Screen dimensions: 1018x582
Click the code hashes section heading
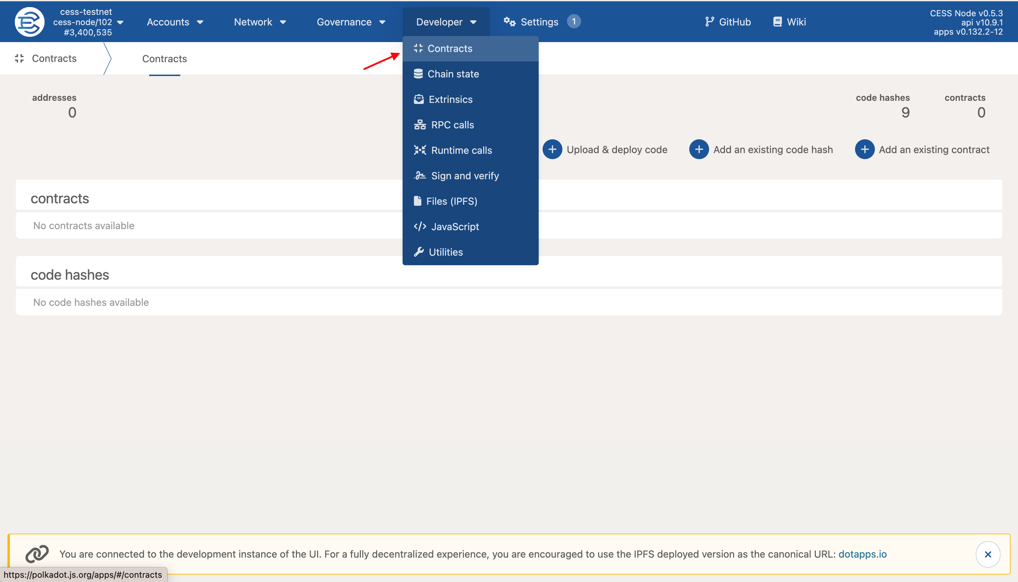(70, 275)
